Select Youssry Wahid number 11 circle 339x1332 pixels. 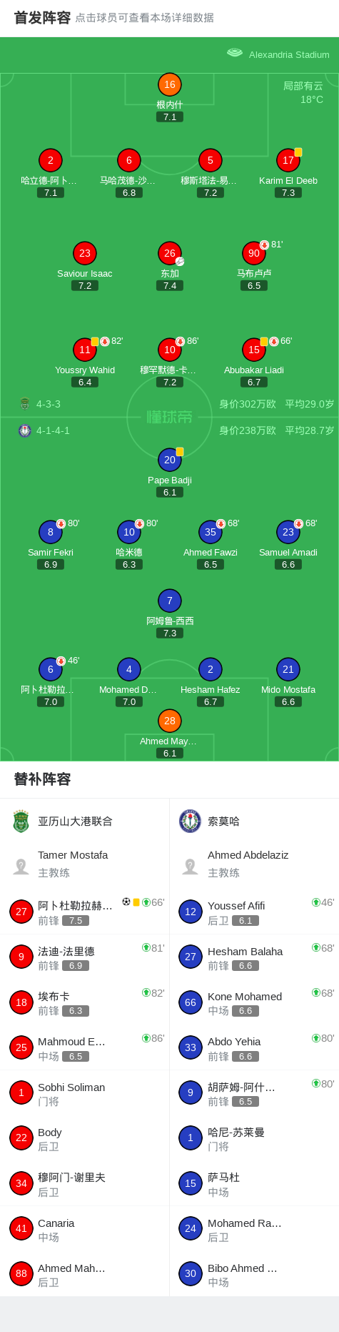tap(85, 350)
